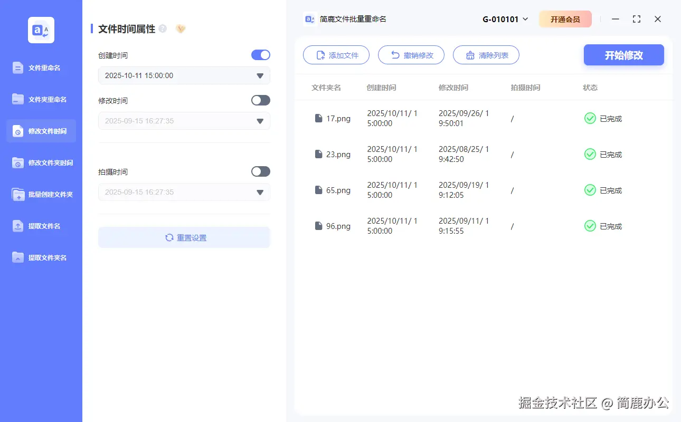Click the green check for 96.png
Screen dimensions: 681x422
coord(590,226)
